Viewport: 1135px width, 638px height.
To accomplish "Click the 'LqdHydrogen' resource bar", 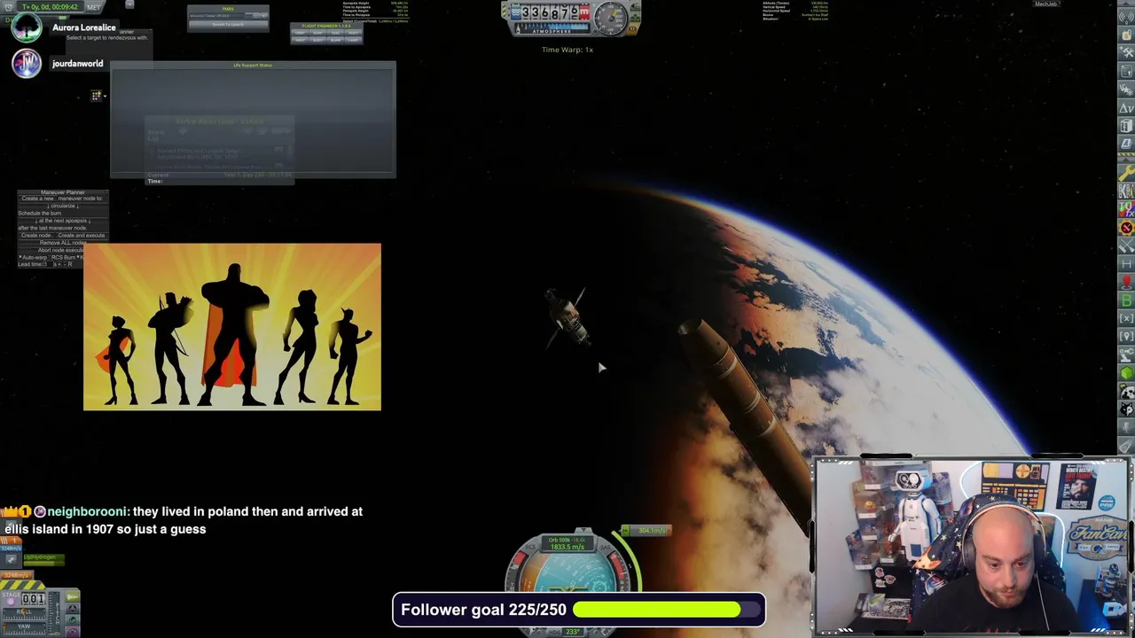I will point(44,560).
